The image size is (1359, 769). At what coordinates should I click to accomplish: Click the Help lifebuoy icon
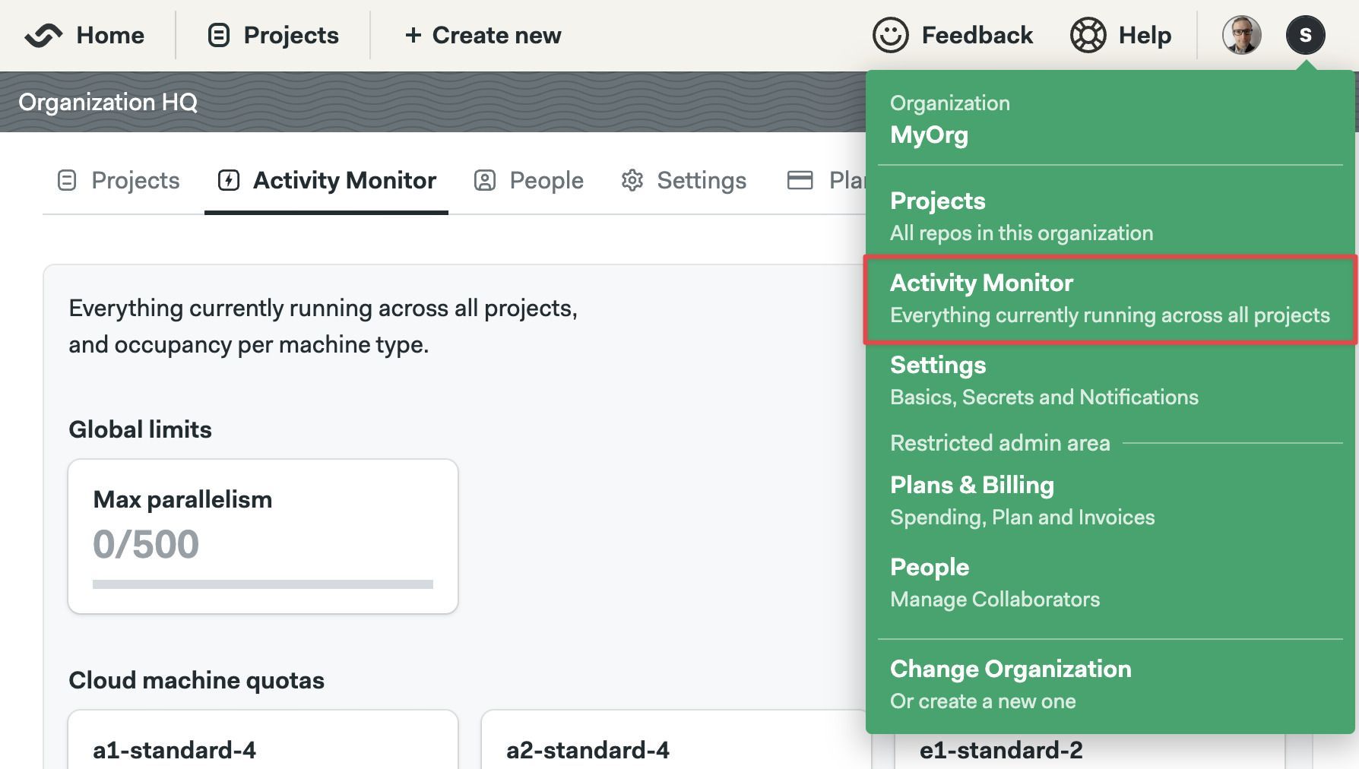1088,35
